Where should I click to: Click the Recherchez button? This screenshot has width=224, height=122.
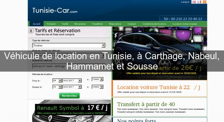69,96
